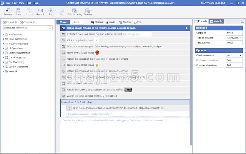
Task: Expand My Favorites tree node
Action: click(x=4, y=34)
